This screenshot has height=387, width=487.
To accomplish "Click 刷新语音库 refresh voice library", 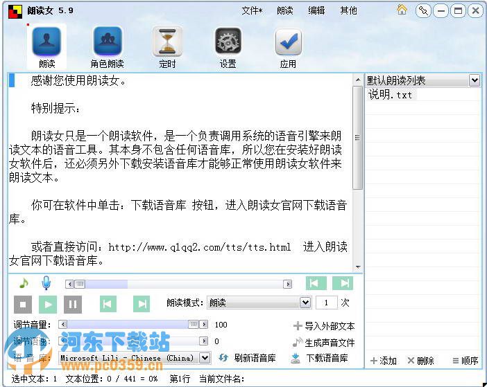I will 247,358.
